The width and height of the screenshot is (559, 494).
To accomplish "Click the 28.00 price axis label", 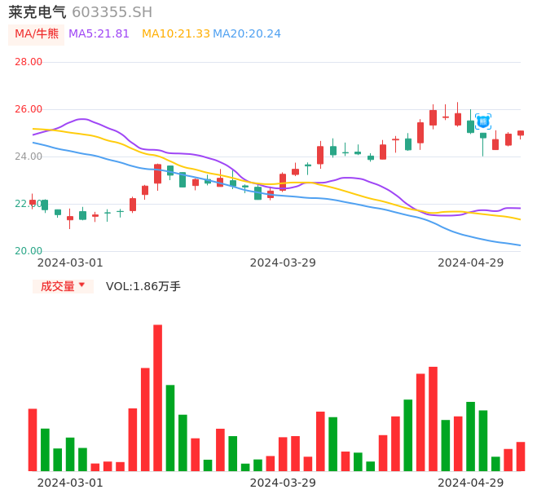I will coord(29,62).
